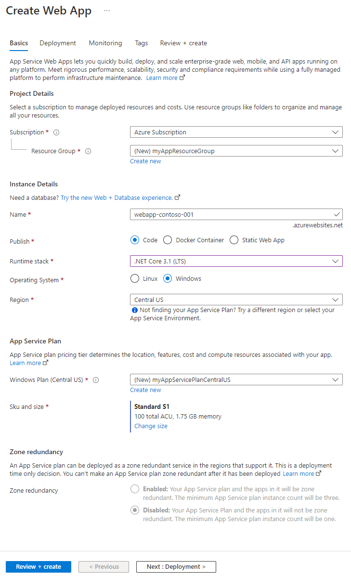This screenshot has width=351, height=576.
Task: Select Docker Container as publish option
Action: [x=167, y=240]
